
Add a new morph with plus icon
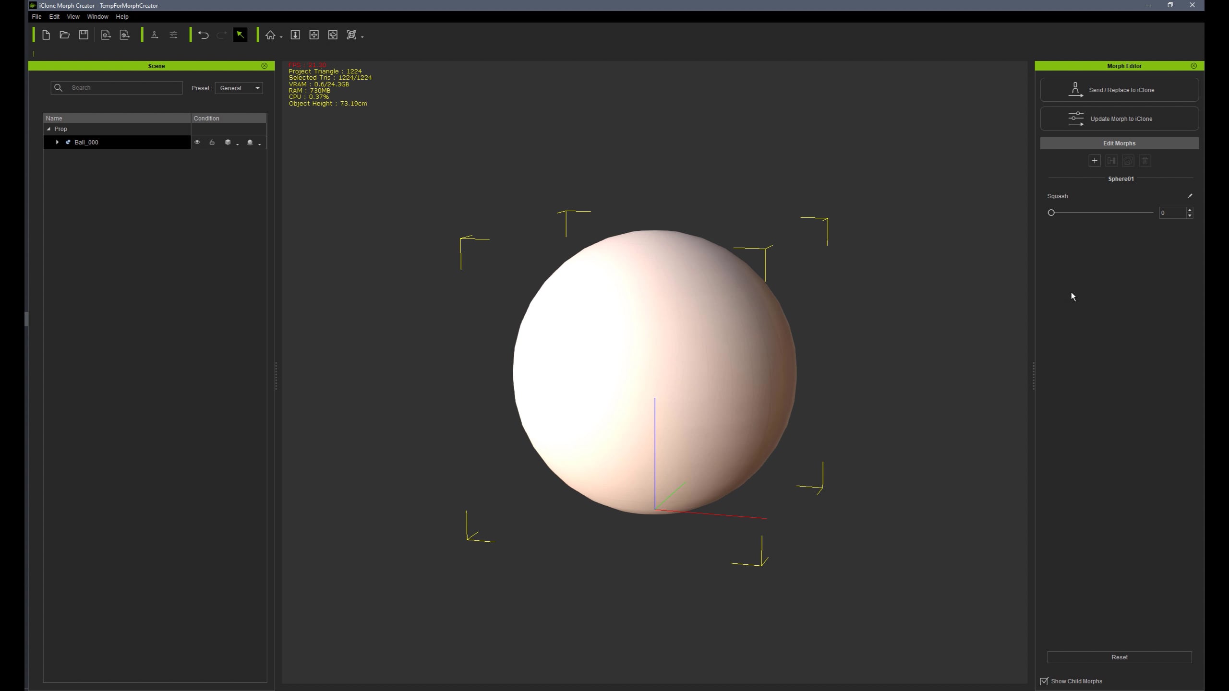point(1094,161)
